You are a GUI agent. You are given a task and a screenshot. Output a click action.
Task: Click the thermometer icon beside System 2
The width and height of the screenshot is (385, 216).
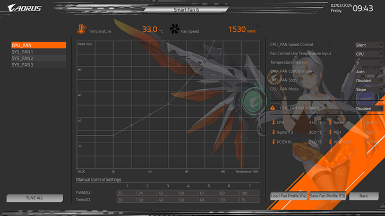[272, 132]
